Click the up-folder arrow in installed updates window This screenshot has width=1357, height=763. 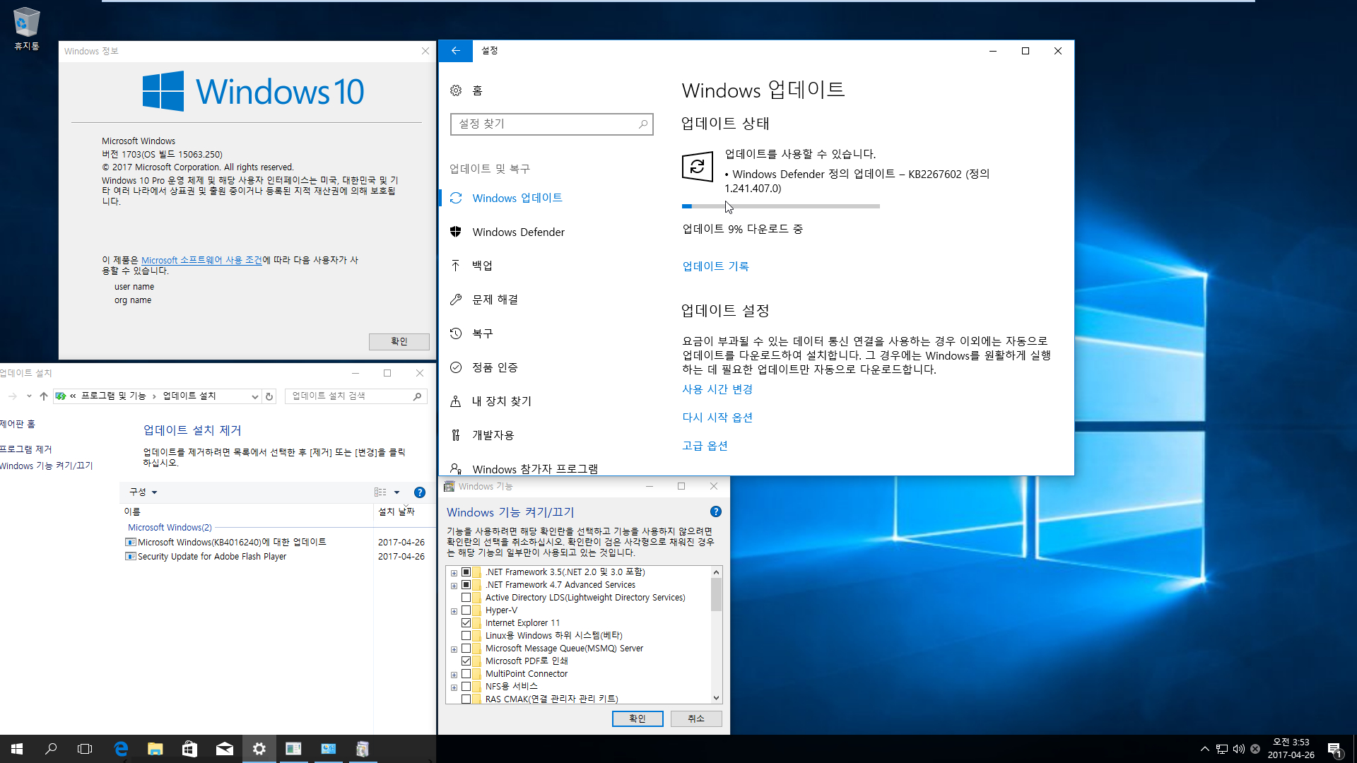pyautogui.click(x=44, y=396)
